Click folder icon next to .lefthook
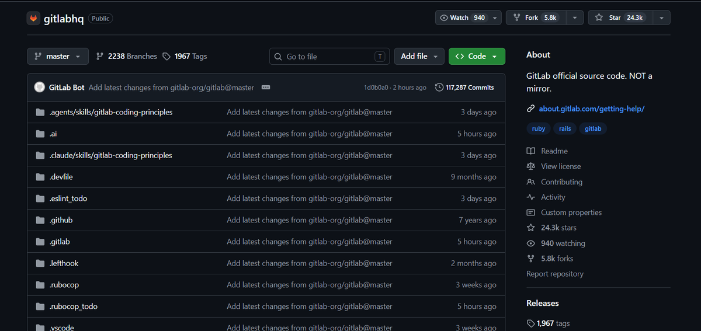Viewport: 701px width, 331px height. [x=40, y=263]
